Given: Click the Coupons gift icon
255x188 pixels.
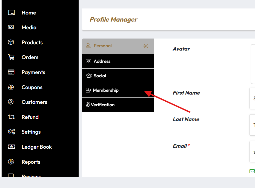Looking at the screenshot, I should click(x=11, y=87).
